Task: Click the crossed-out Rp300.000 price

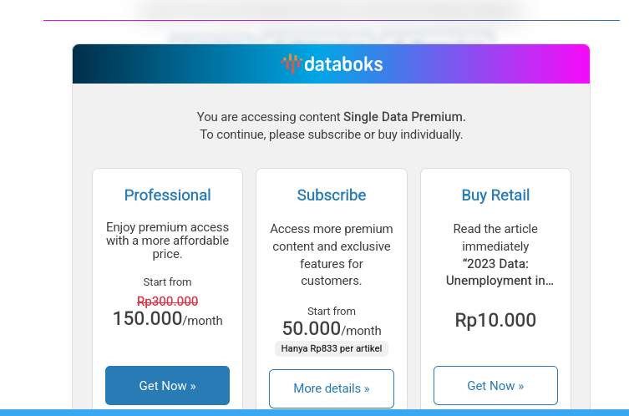Action: (167, 302)
